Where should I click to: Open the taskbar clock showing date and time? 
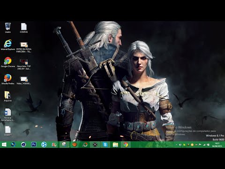(x=217, y=145)
